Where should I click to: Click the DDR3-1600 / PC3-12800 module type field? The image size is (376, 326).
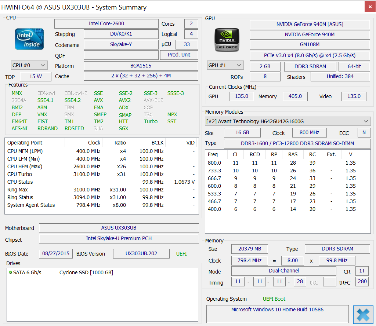[x=297, y=144]
